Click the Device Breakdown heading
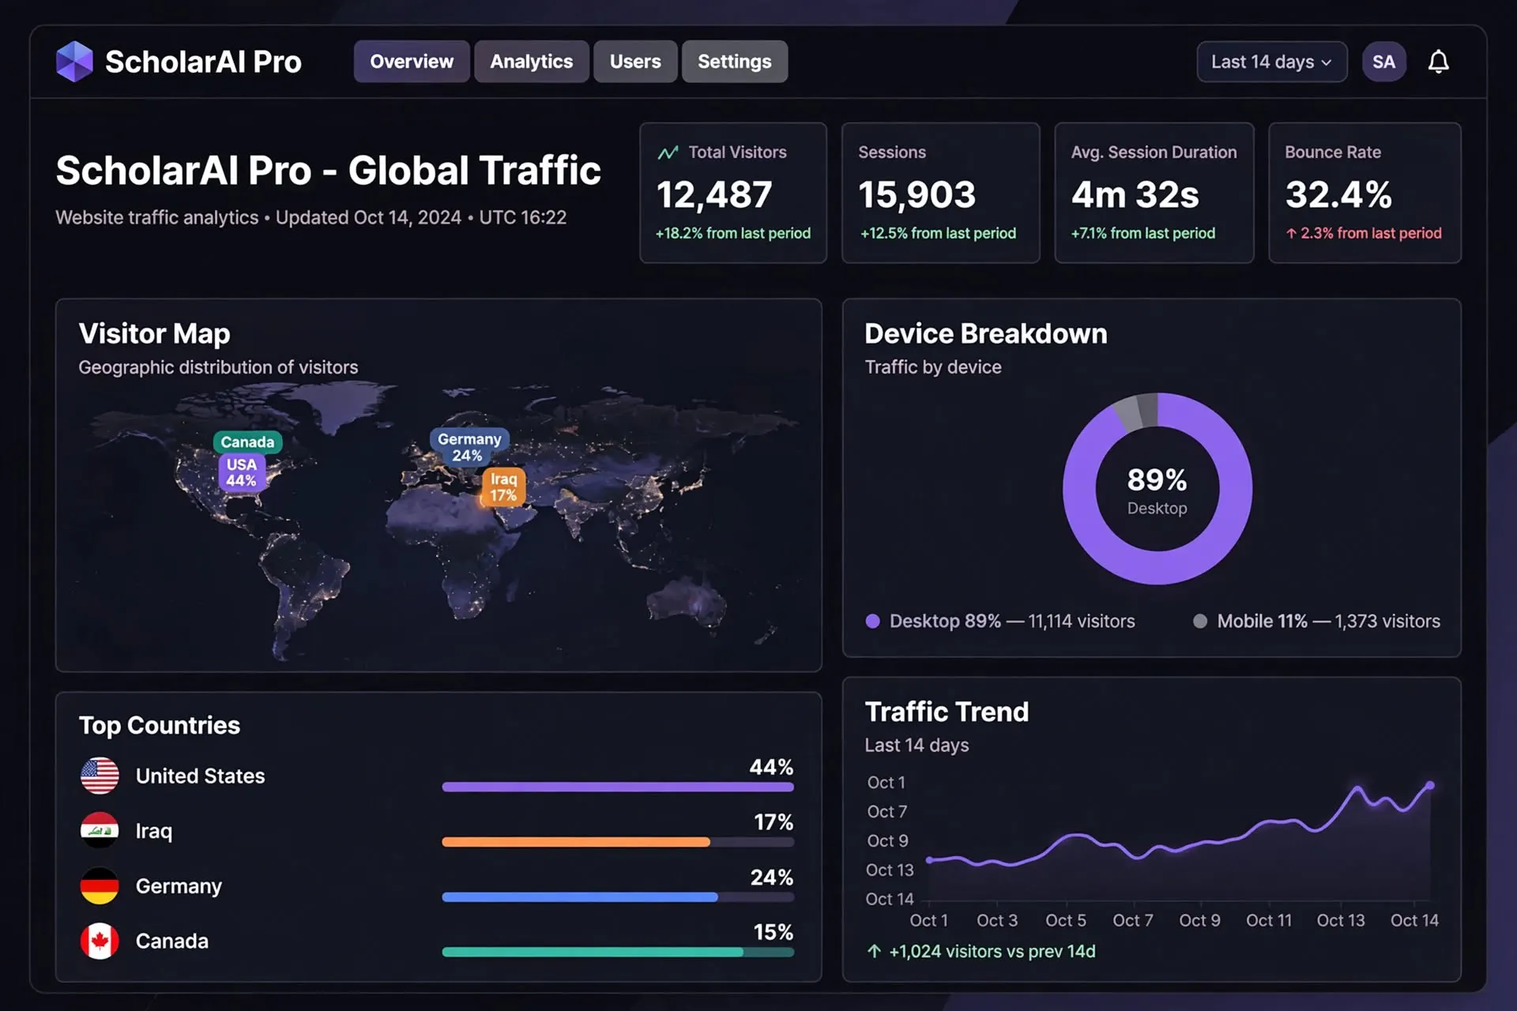The height and width of the screenshot is (1011, 1517). pyautogui.click(x=986, y=333)
